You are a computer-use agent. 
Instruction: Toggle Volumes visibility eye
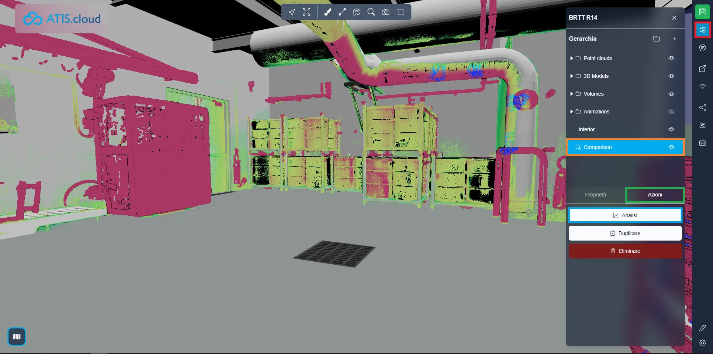point(671,94)
